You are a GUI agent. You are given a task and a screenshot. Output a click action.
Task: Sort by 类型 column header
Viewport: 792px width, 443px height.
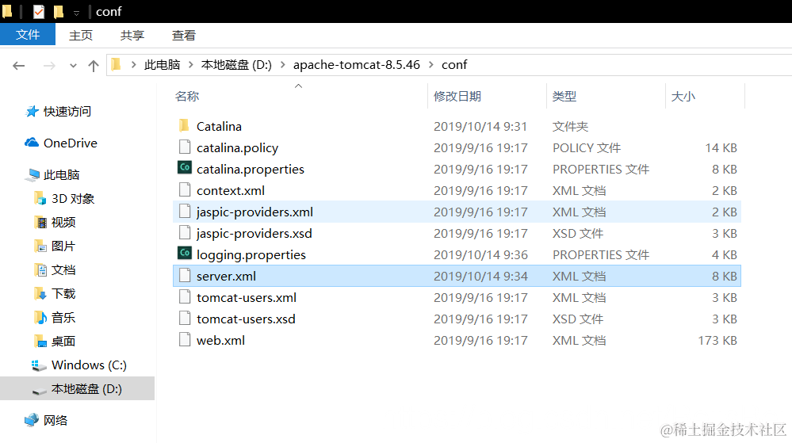(564, 97)
